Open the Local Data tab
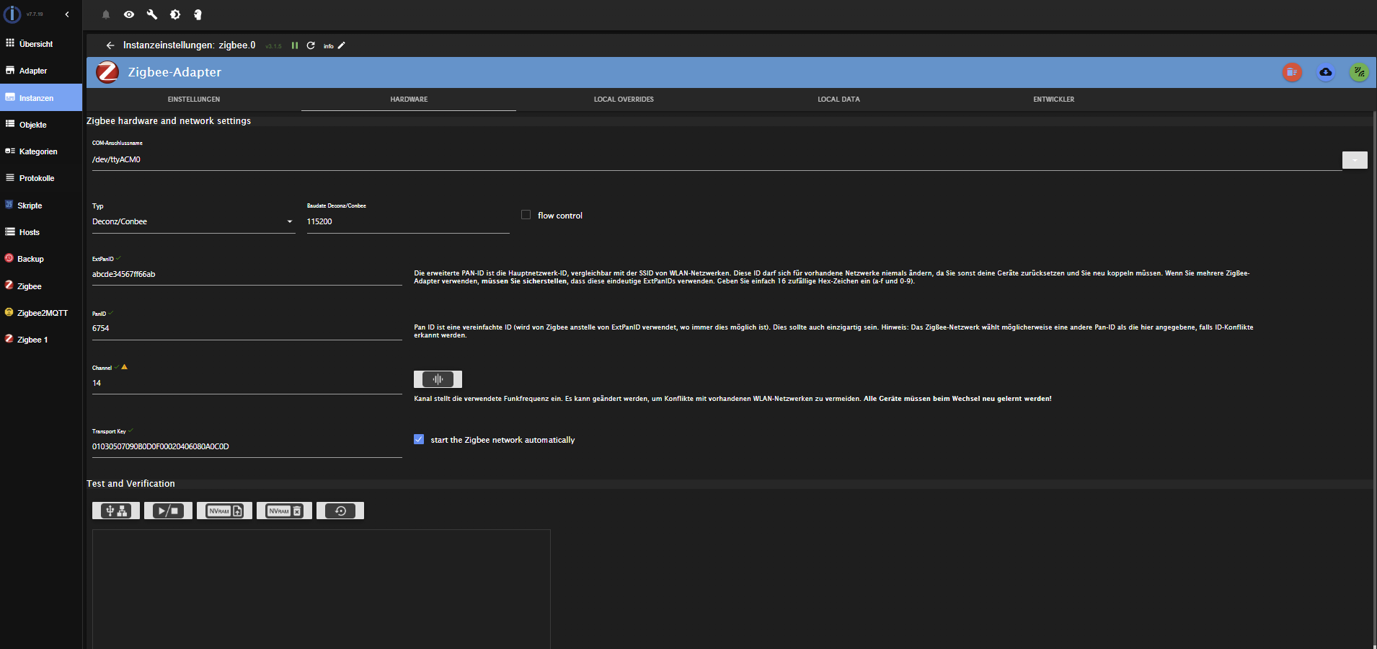Viewport: 1377px width, 649px height. [x=838, y=100]
